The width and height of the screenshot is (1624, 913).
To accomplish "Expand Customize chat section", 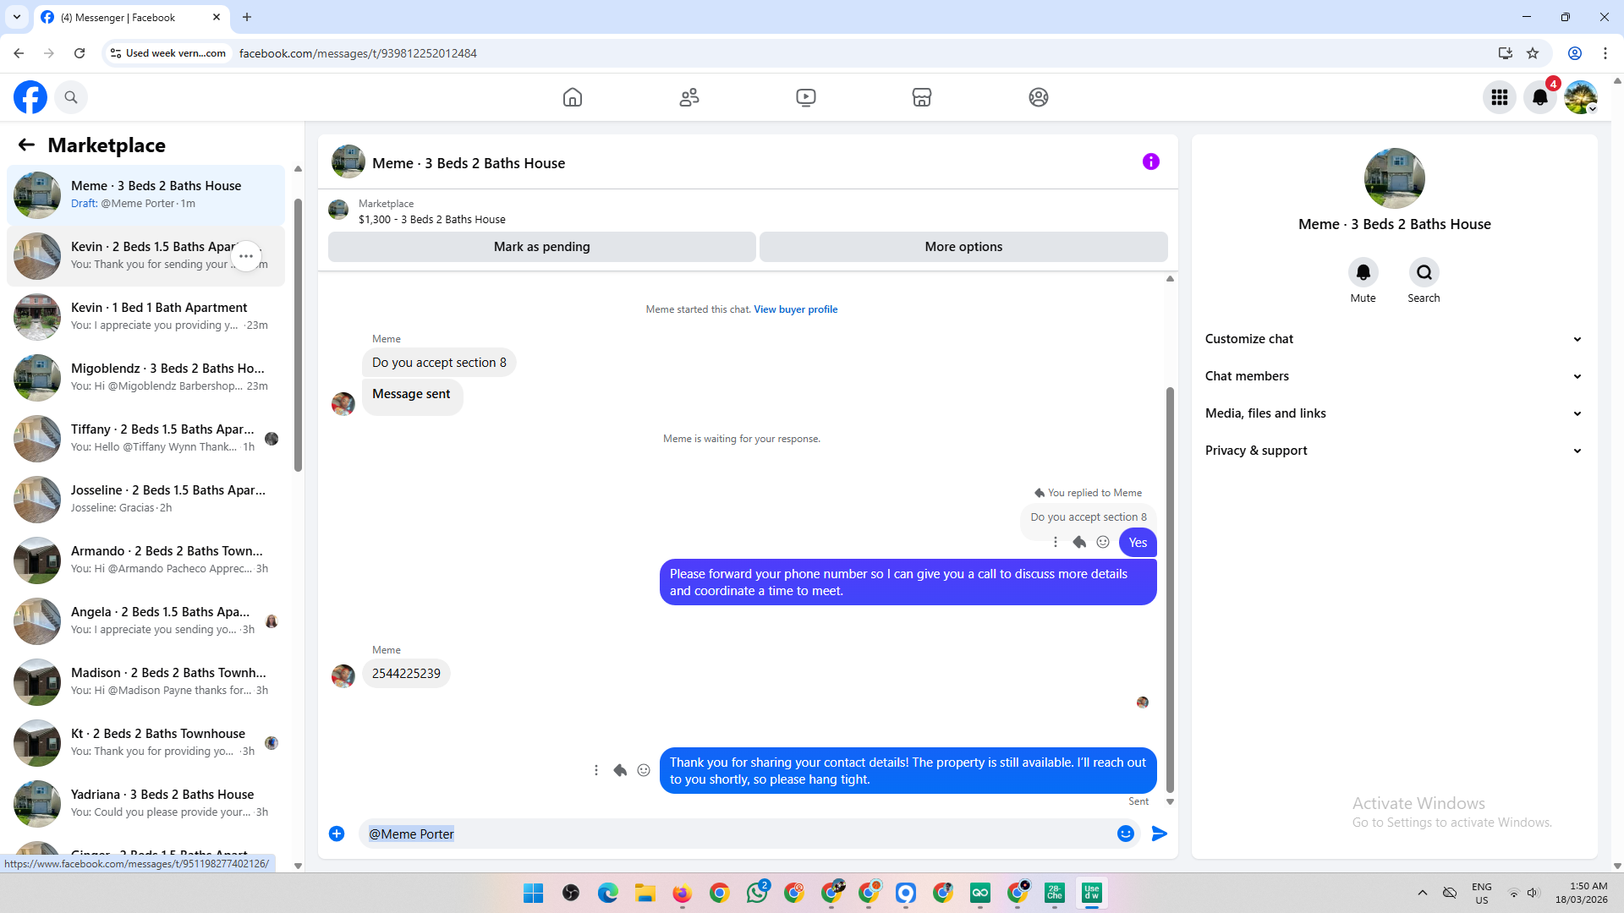I will [1394, 339].
